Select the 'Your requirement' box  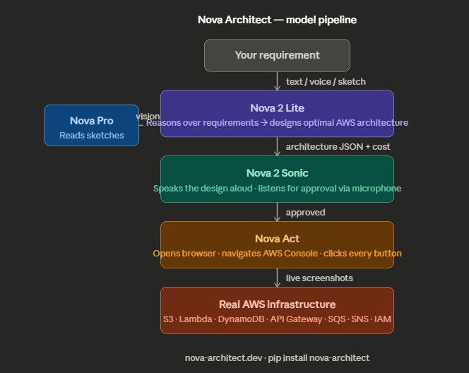pos(277,55)
